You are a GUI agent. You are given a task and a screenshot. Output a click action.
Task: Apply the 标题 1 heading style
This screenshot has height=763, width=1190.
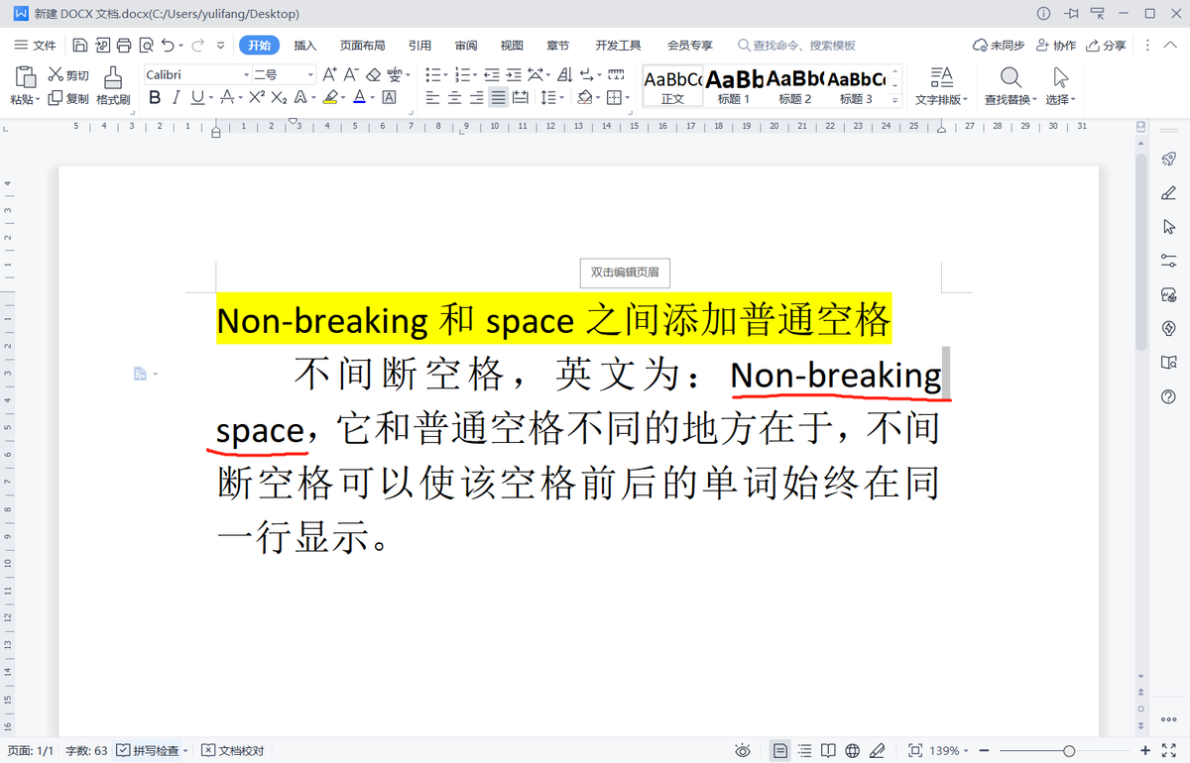pos(734,86)
